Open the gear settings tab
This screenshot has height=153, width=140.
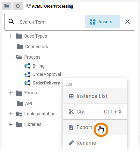point(18,6)
